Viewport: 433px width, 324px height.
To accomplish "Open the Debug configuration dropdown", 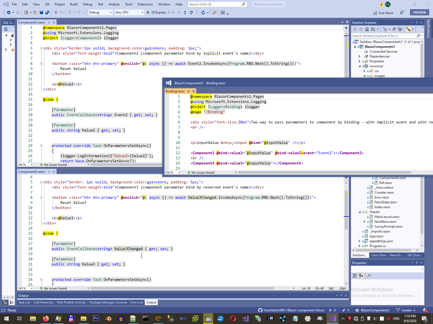I will pyautogui.click(x=100, y=12).
